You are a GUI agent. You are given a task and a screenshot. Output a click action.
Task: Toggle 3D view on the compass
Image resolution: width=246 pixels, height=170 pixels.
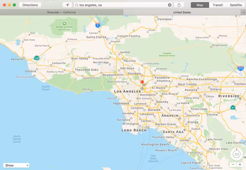(x=237, y=154)
